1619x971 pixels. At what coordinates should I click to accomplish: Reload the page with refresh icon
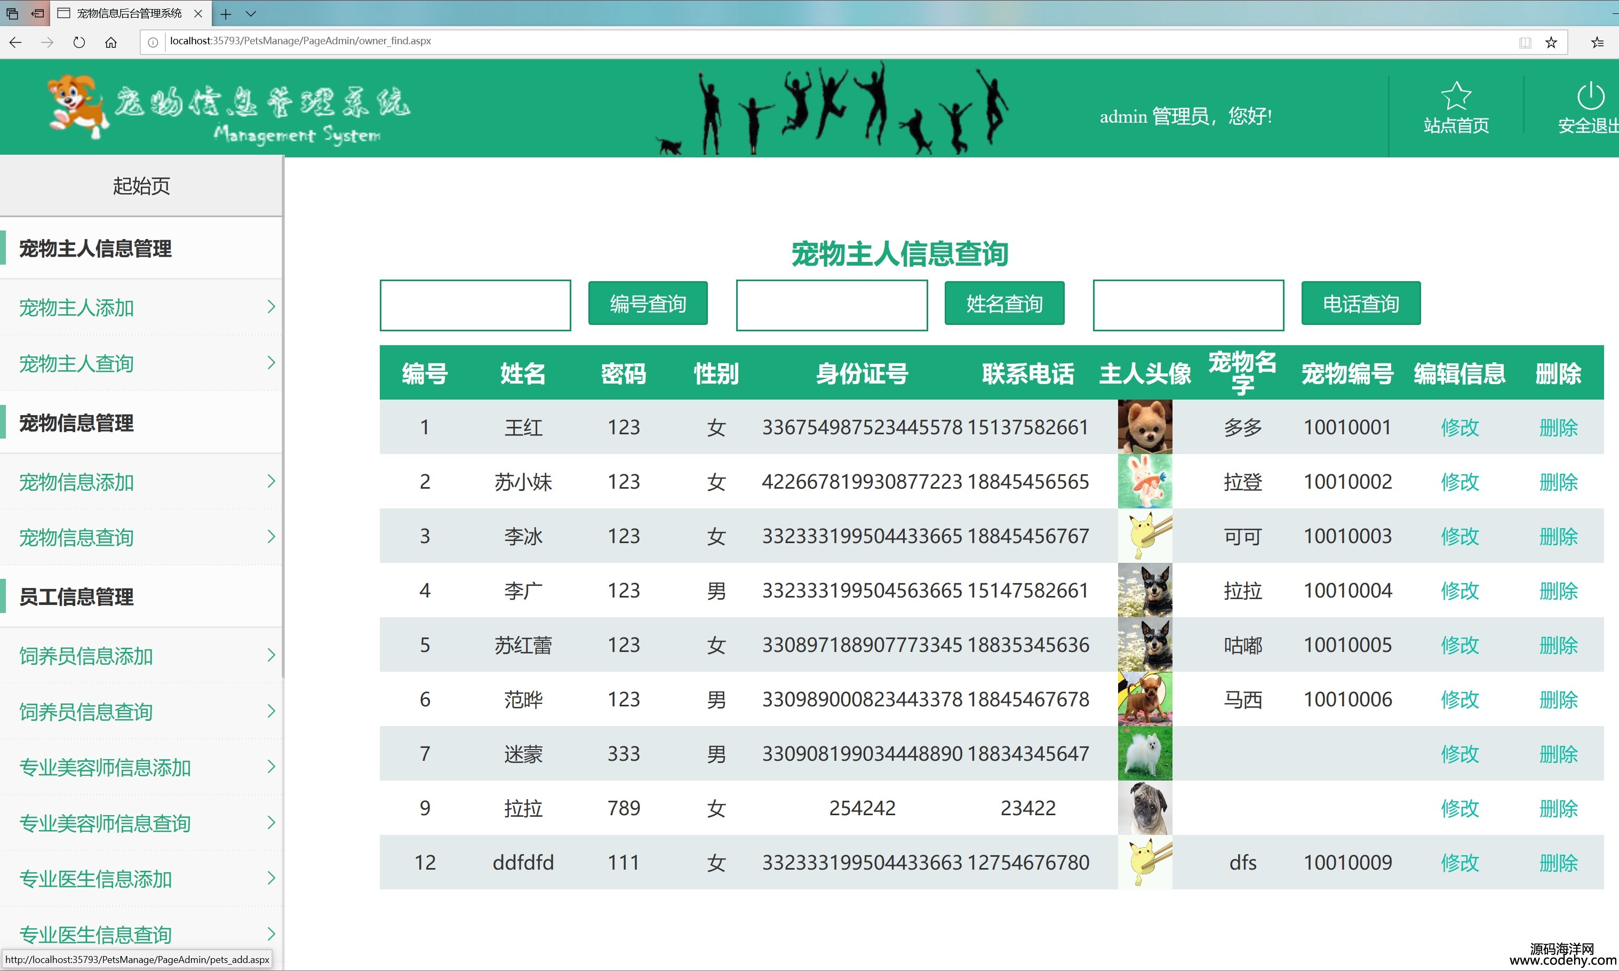(x=79, y=43)
